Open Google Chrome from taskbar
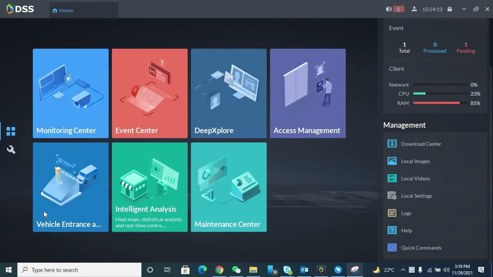Image resolution: width=493 pixels, height=277 pixels. 219,270
